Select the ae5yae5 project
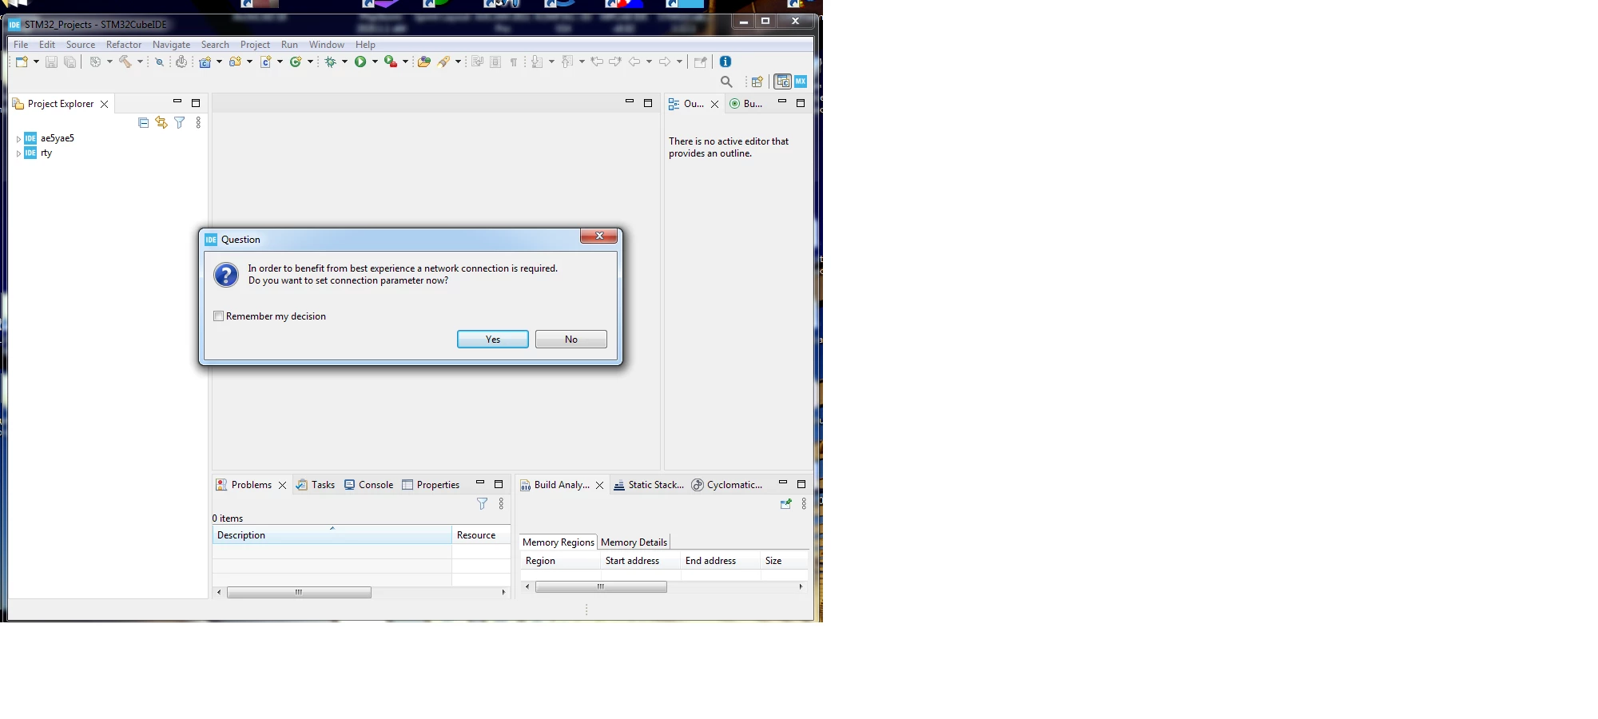This screenshot has height=719, width=1598. tap(58, 138)
